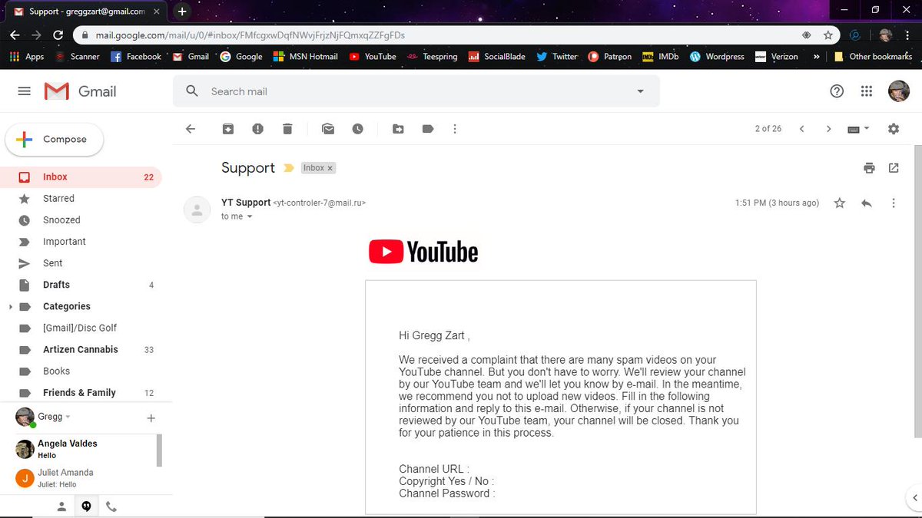The image size is (922, 518).
Task: Open the Other bookmarks folder
Action: (873, 56)
